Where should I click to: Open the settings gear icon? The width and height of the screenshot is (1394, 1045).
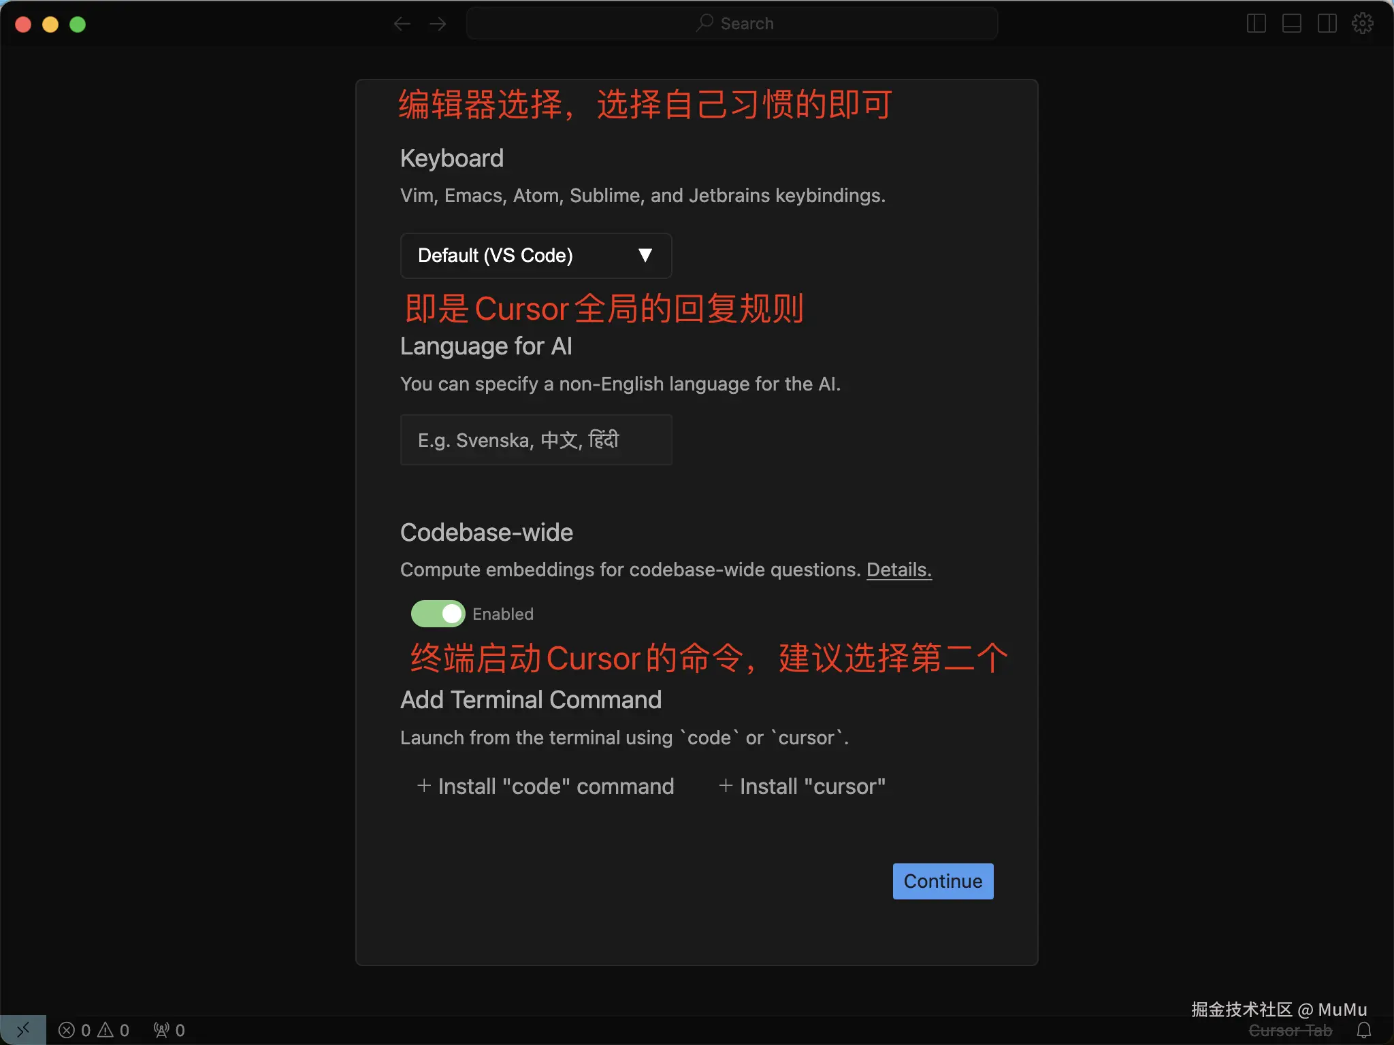[1362, 24]
